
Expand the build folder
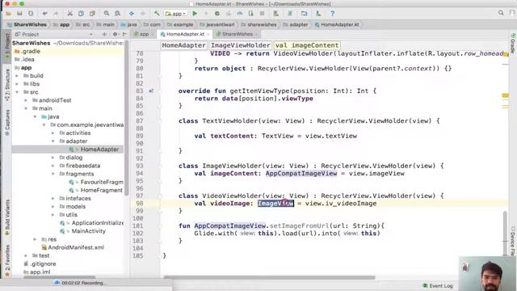pyautogui.click(x=17, y=75)
